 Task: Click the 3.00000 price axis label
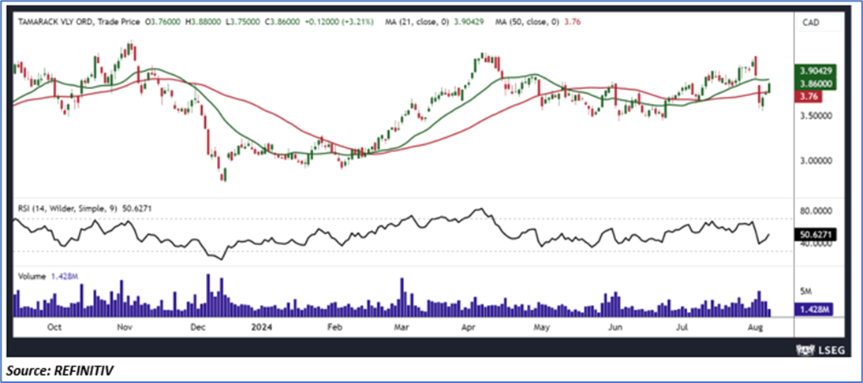coord(816,161)
